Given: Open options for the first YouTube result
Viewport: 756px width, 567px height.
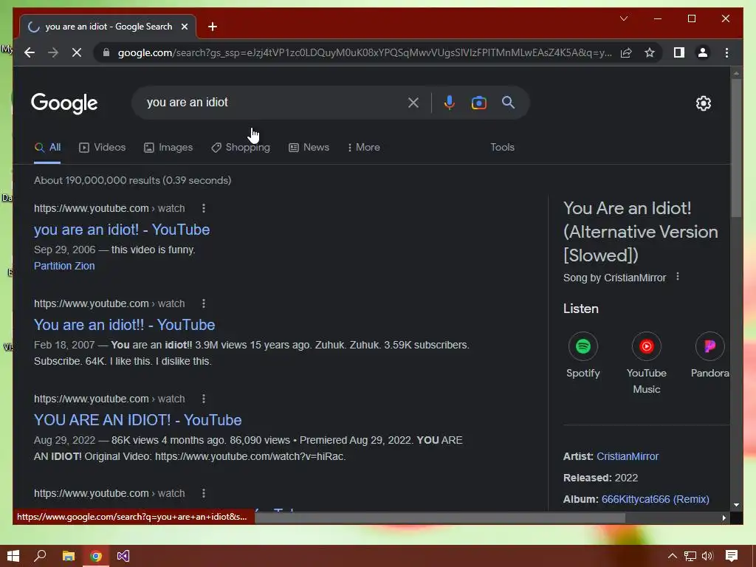Looking at the screenshot, I should [x=204, y=208].
